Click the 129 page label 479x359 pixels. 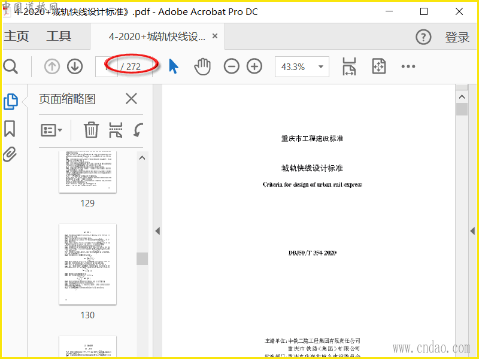click(87, 203)
